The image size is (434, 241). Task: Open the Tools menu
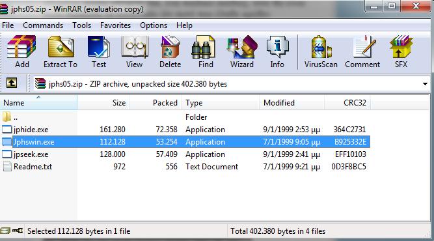pyautogui.click(x=81, y=25)
